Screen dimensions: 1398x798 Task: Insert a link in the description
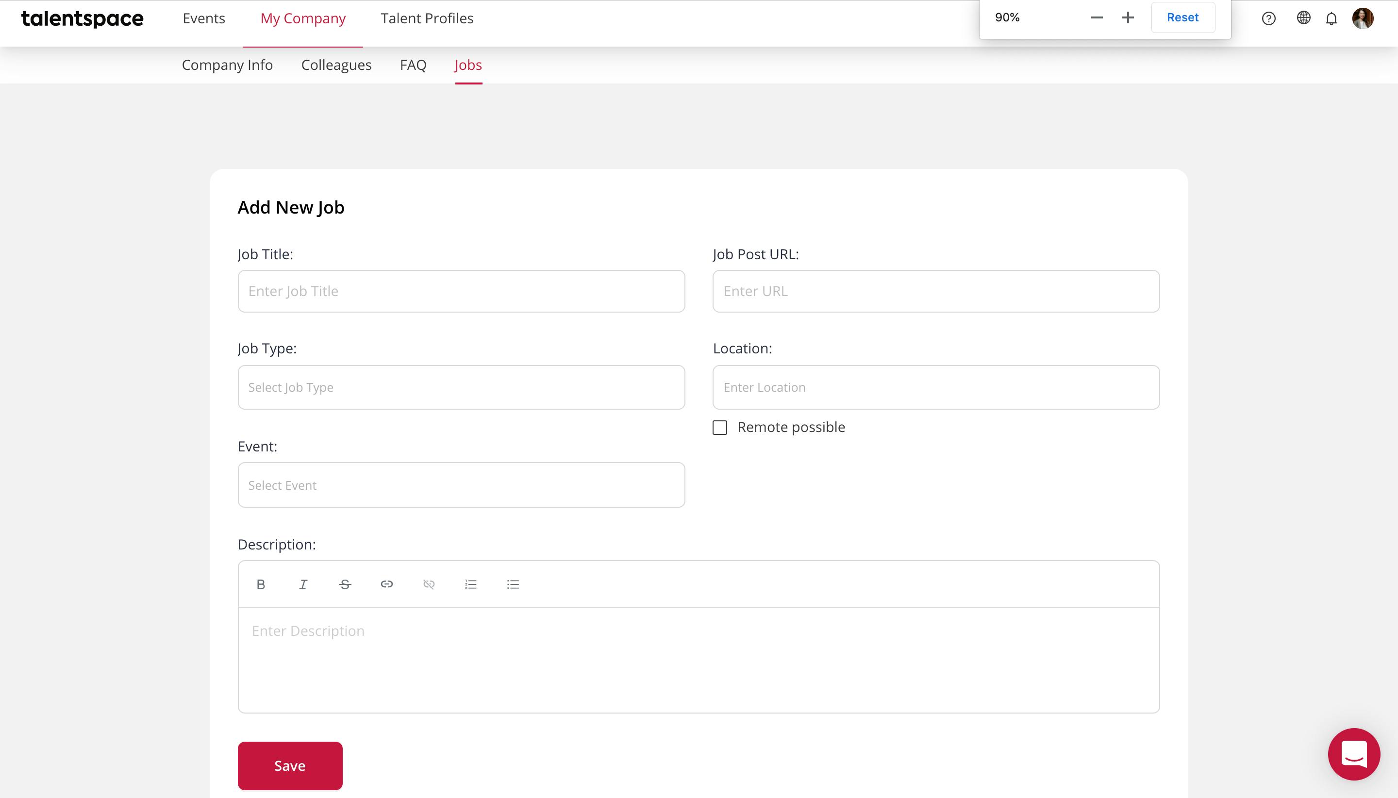click(x=387, y=584)
